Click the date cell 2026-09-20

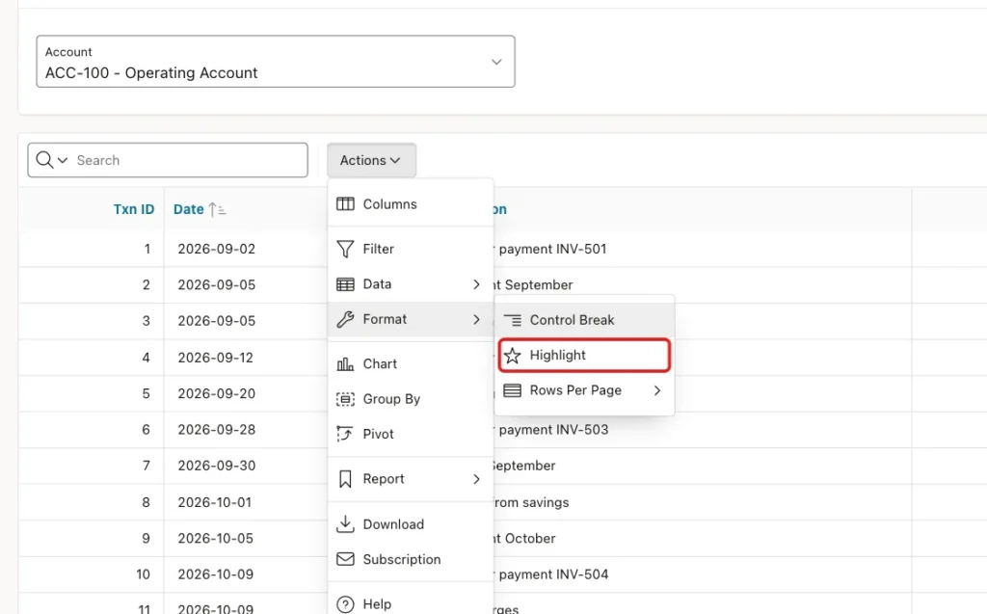217,393
